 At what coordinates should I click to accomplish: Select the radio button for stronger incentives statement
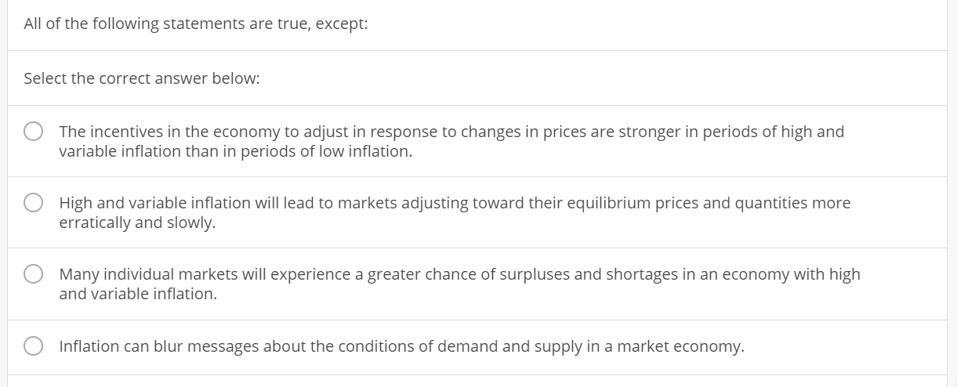(34, 132)
